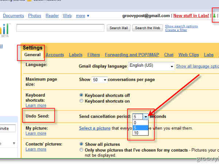This screenshot has height=164, width=219.
Task: Choose 5 seconds in cancellation list
Action: [x=141, y=128]
